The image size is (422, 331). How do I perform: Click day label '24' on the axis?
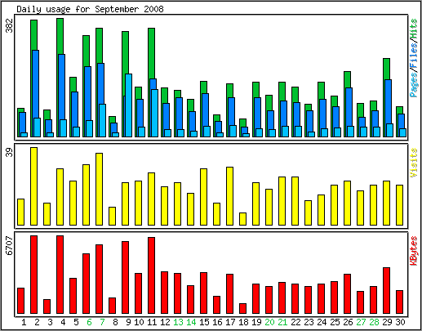point(322,322)
